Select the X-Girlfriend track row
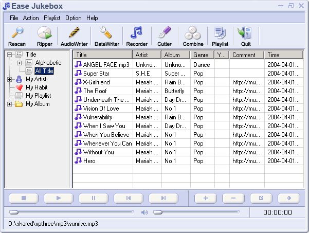The height and width of the screenshot is (233, 309). (x=188, y=82)
